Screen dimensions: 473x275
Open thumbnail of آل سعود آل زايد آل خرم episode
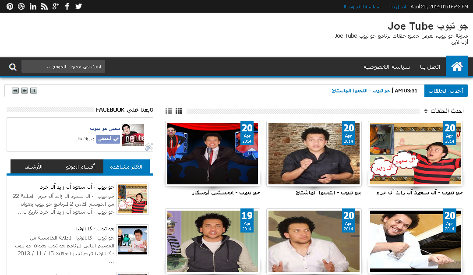pyautogui.click(x=415, y=153)
